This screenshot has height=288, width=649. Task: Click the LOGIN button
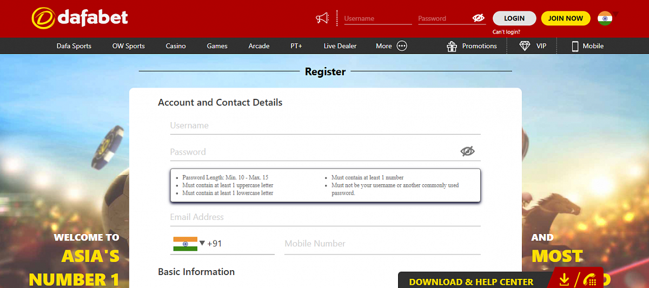pos(514,18)
